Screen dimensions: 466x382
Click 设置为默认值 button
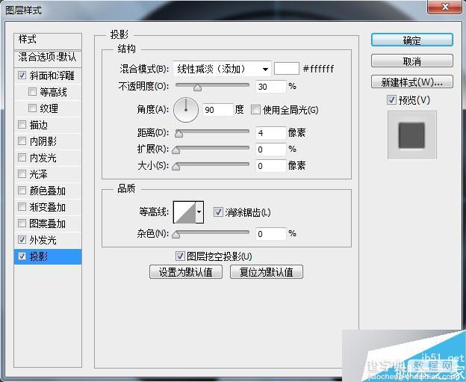[186, 271]
